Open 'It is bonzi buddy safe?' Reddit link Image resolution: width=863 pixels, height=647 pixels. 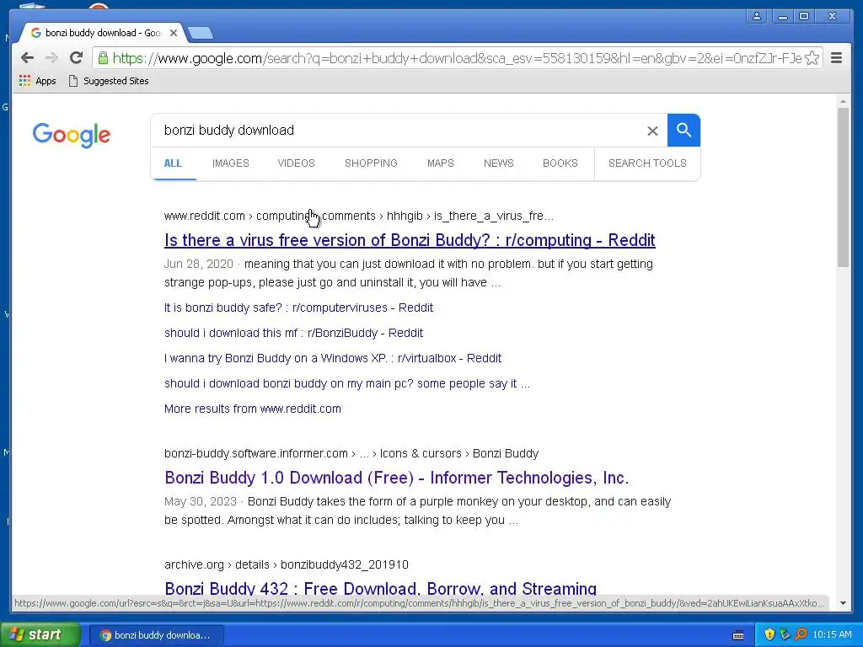(298, 307)
